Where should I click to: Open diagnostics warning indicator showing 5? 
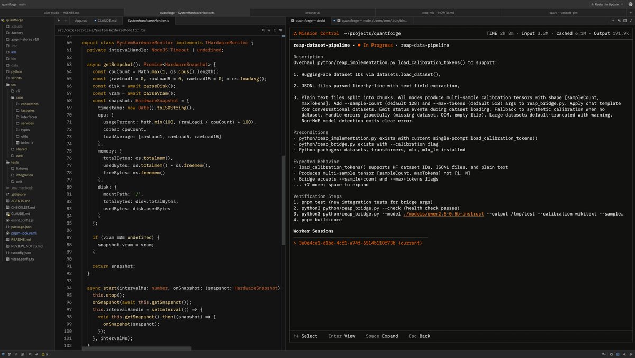(x=44, y=354)
